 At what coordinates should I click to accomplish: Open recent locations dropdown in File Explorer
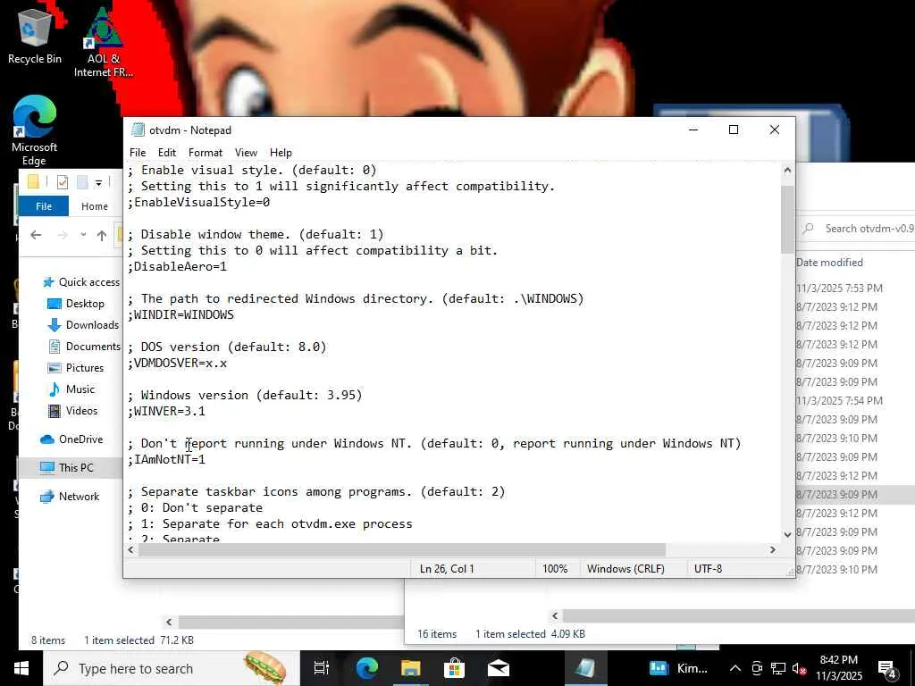pos(83,235)
